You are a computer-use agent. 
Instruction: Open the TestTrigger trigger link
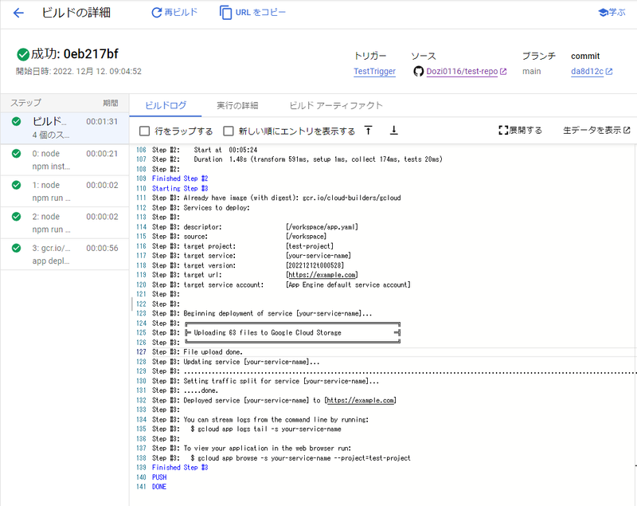click(374, 71)
